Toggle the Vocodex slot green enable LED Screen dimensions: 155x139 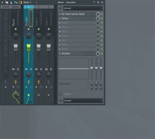click(x=102, y=54)
